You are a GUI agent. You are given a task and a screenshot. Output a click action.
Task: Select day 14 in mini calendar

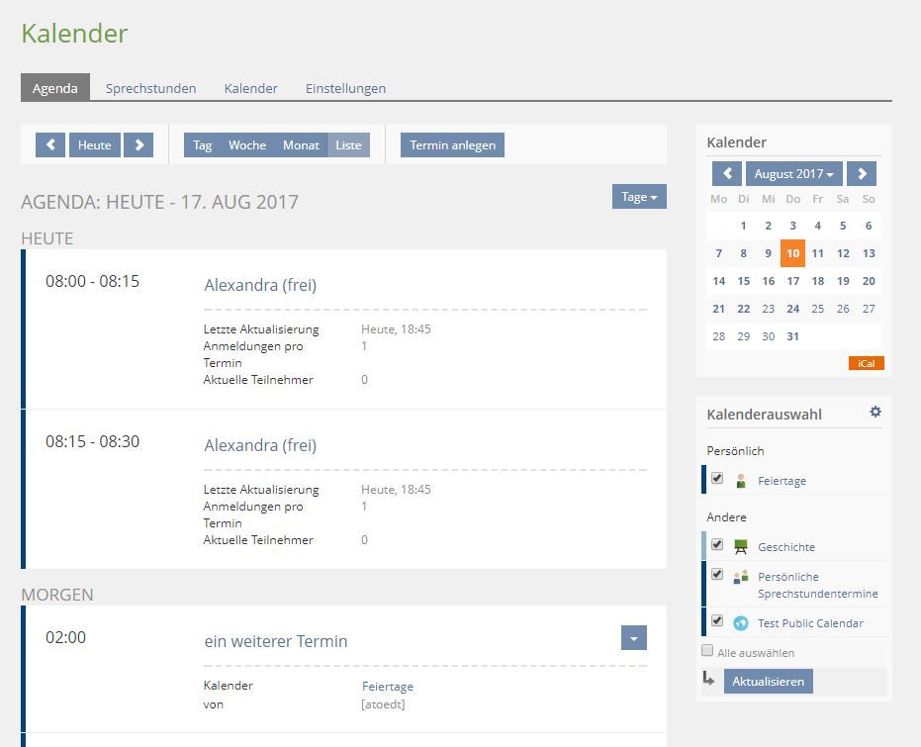coord(719,281)
